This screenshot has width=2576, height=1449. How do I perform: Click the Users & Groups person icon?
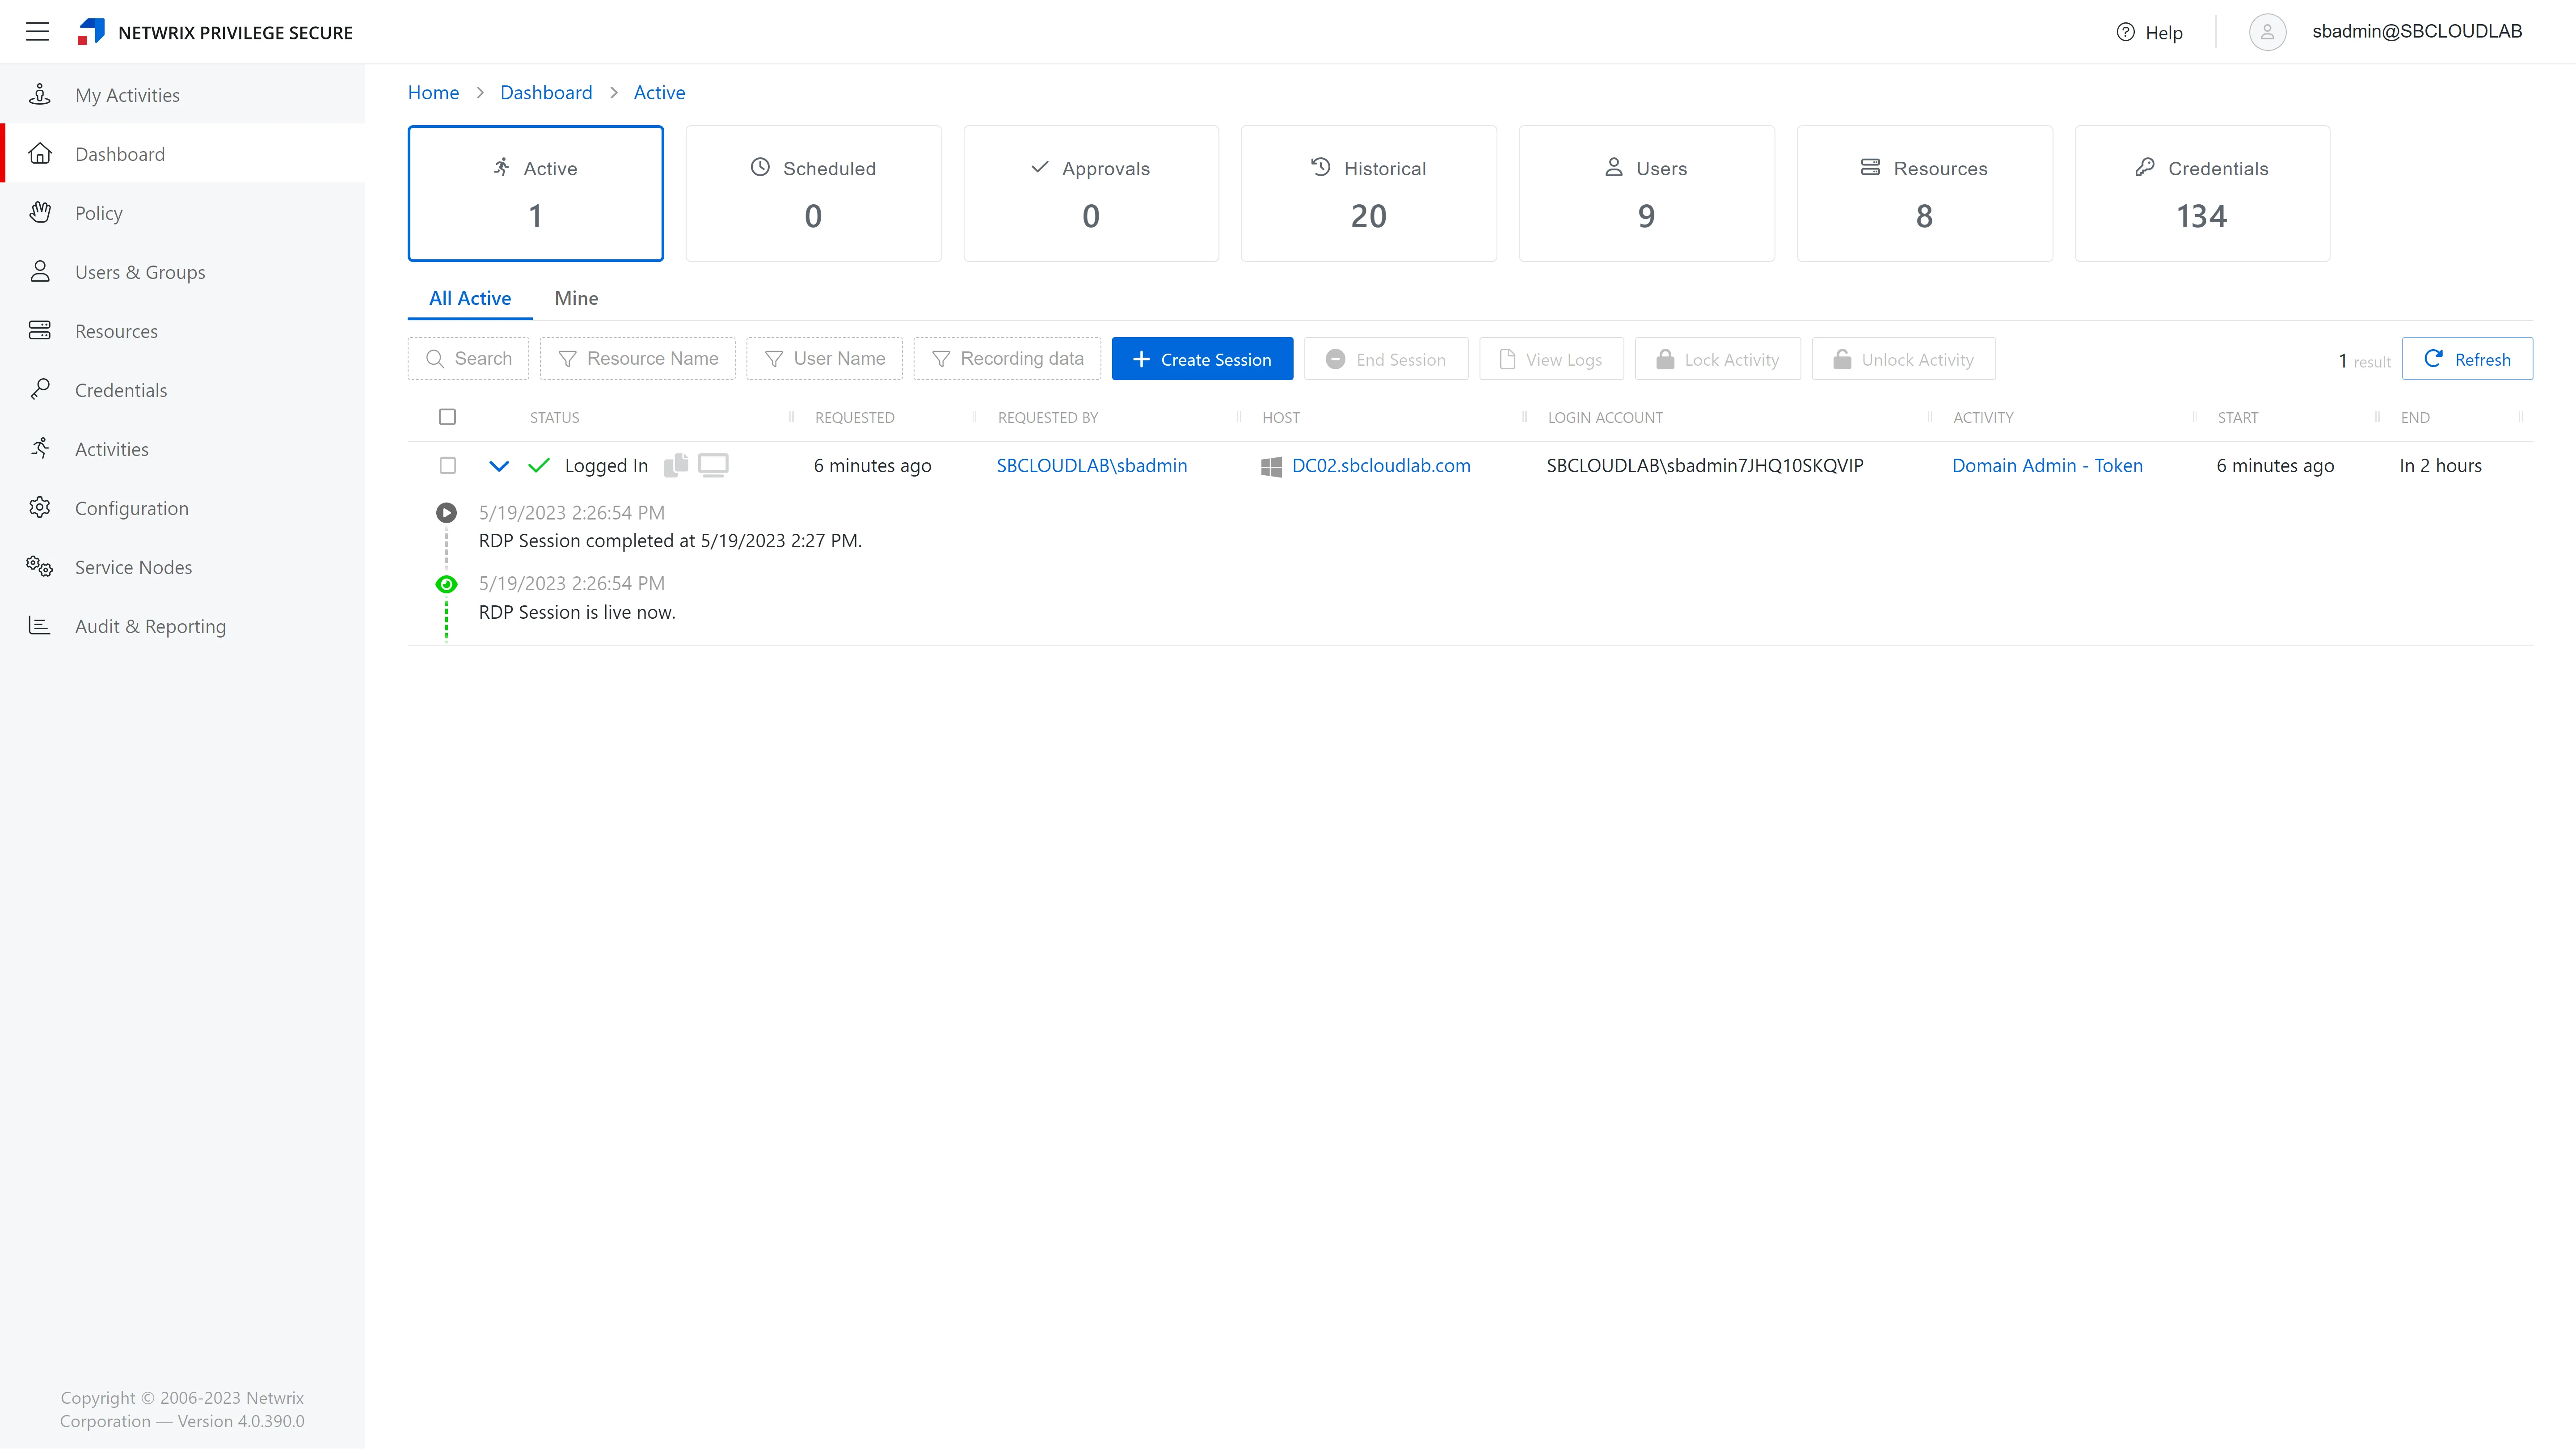tap(40, 271)
